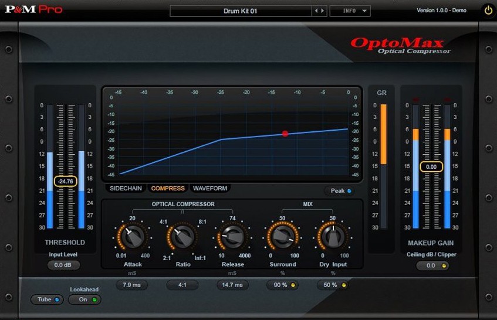Image resolution: width=497 pixels, height=320 pixels.
Task: Click the 2:1 ratio mark
Action: click(167, 258)
